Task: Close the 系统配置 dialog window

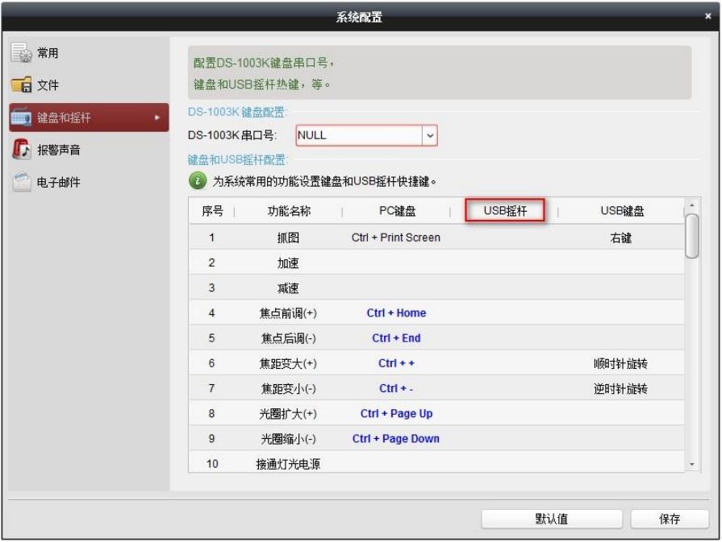Action: point(707,15)
